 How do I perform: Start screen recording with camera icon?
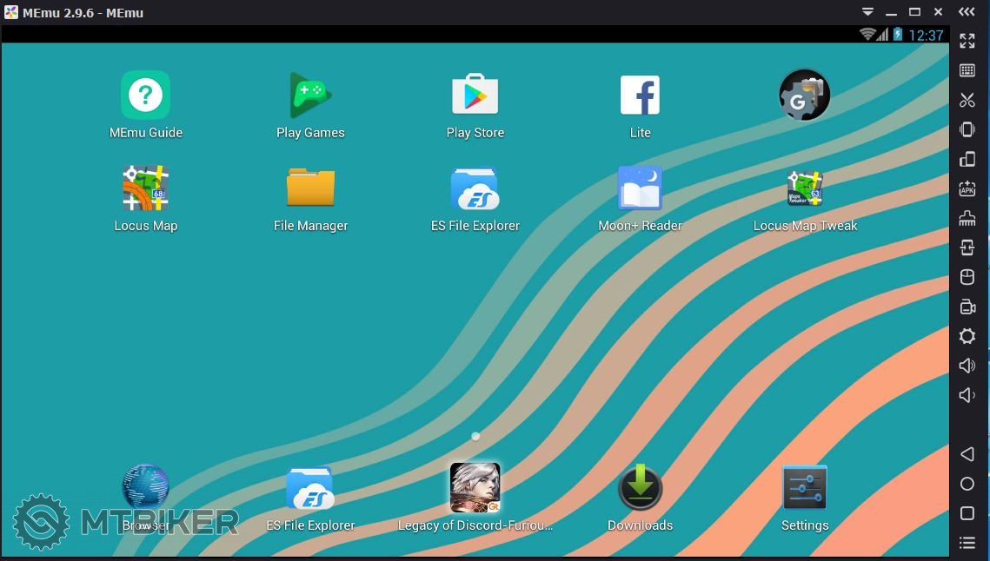click(967, 307)
